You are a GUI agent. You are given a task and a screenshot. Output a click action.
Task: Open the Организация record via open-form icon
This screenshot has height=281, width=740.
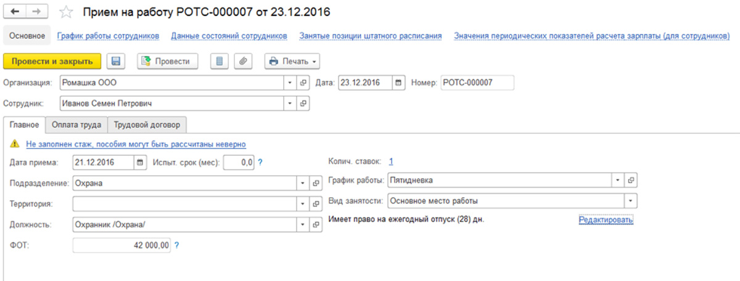pos(303,83)
